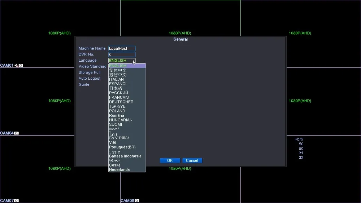Click the DVR No. input field
The image size is (361, 203).
click(122, 54)
